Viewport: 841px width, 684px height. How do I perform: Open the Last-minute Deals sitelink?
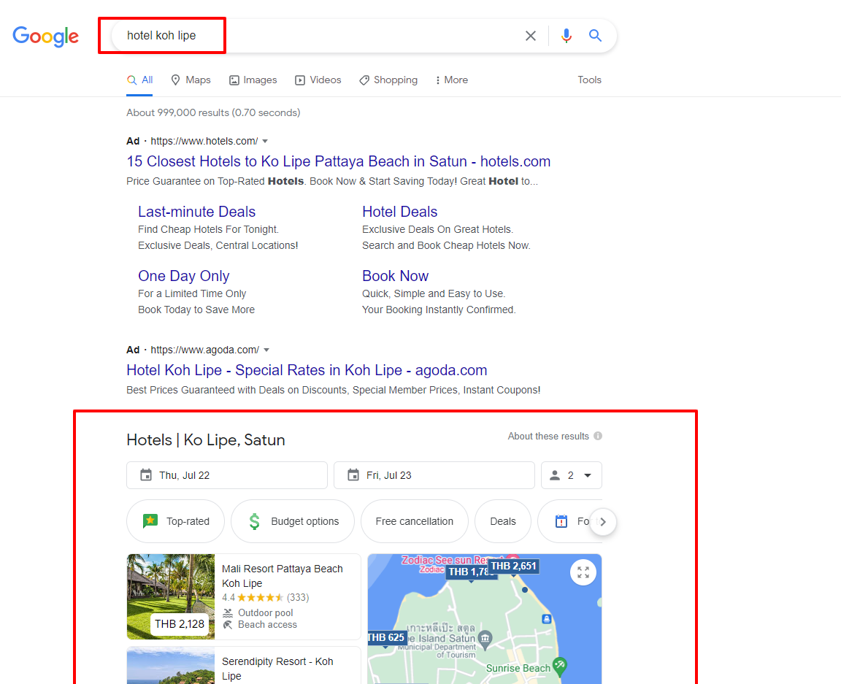tap(196, 212)
